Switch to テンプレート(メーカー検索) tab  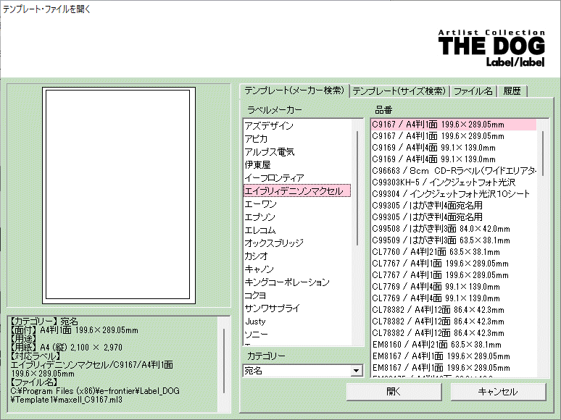tap(294, 91)
